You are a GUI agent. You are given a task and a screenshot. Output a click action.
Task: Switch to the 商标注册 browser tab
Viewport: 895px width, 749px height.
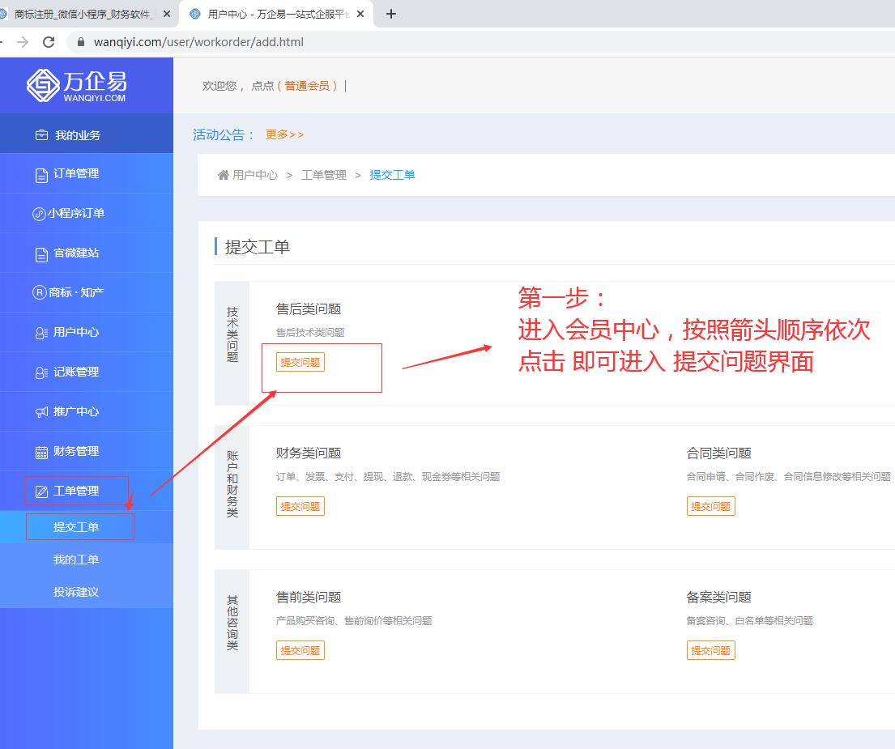pos(86,14)
